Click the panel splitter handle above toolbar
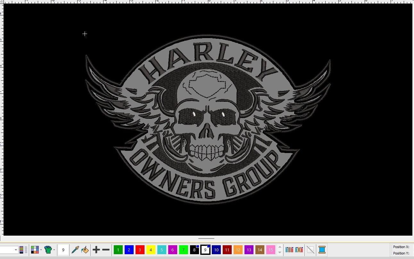Screen dimensions: 414x259 [x=206, y=238]
